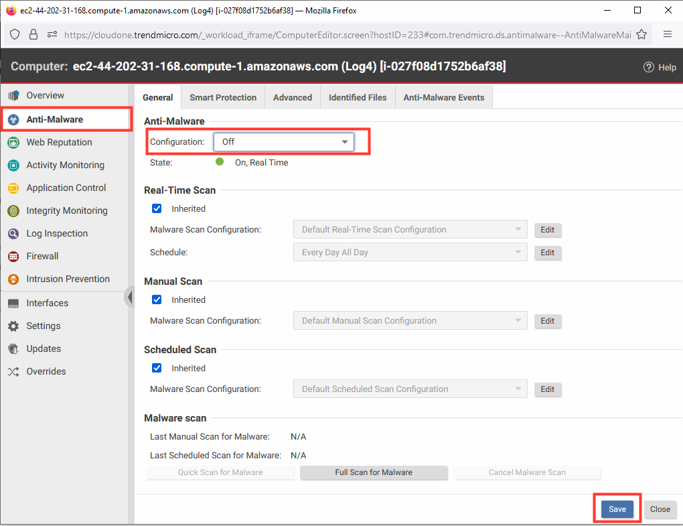
Task: Collapse the sidebar with arrow handle
Action: 129,297
